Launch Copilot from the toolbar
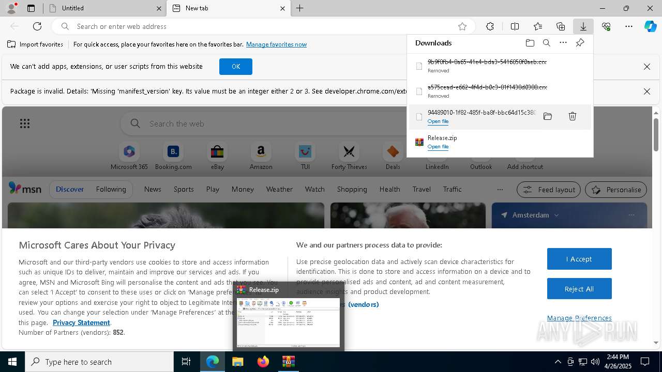Viewport: 662px width, 372px height. pos(650,26)
